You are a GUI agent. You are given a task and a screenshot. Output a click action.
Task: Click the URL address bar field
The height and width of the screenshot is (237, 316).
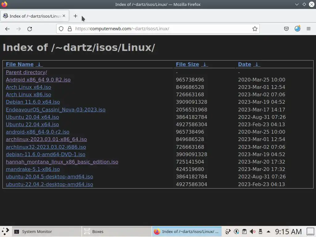(x=158, y=29)
